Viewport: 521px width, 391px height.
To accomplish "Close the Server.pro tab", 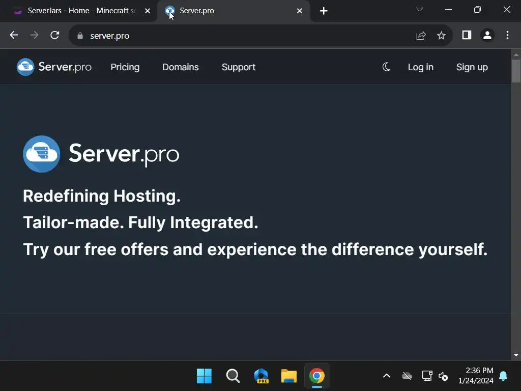I will 299,11.
